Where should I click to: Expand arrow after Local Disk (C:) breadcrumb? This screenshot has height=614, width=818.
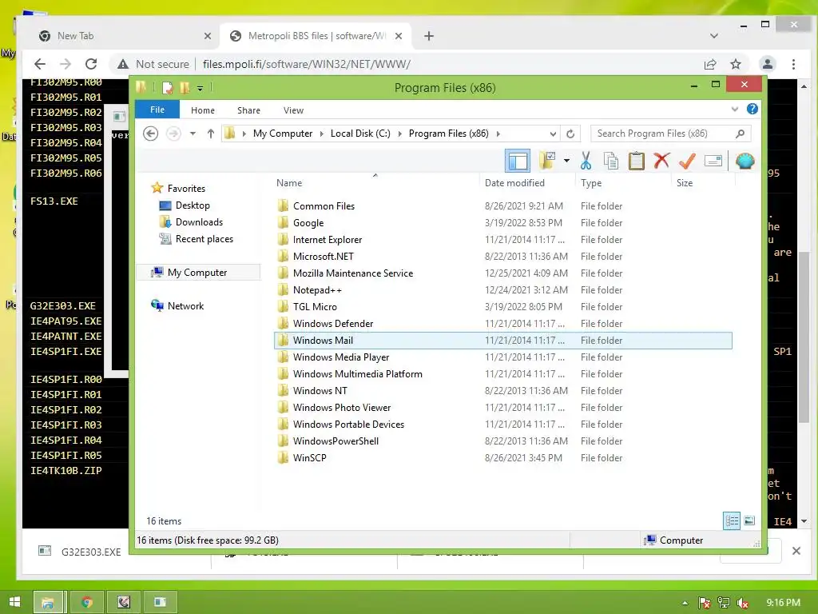click(x=399, y=134)
